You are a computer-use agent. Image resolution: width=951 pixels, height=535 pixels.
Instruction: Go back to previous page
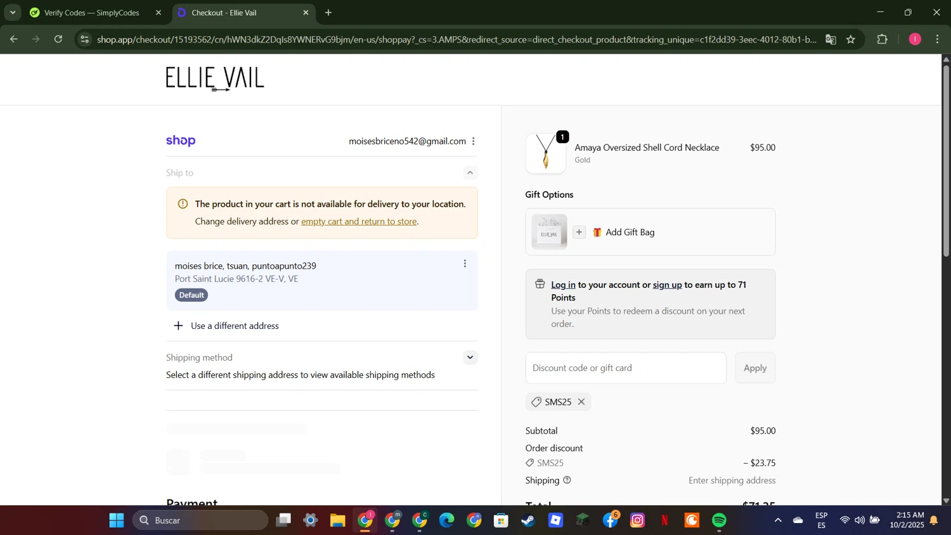(13, 39)
